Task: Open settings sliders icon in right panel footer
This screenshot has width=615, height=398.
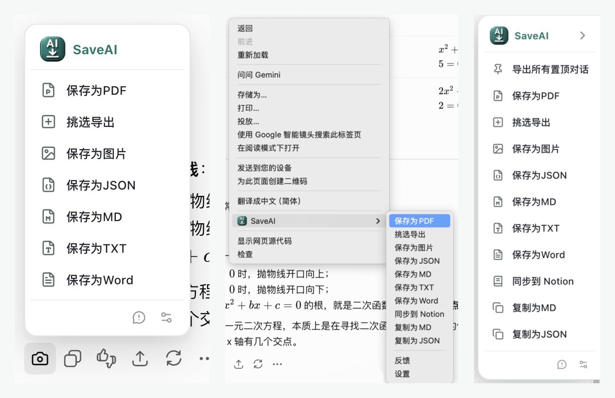Action: 583,365
